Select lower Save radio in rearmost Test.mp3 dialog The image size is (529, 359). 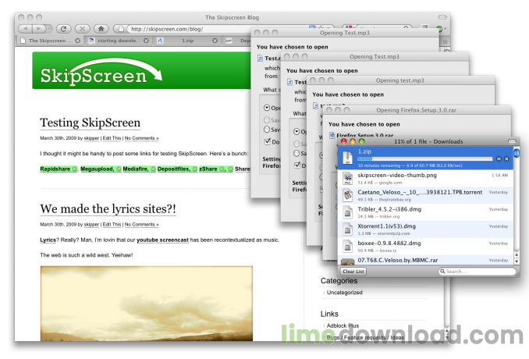pyautogui.click(x=267, y=130)
